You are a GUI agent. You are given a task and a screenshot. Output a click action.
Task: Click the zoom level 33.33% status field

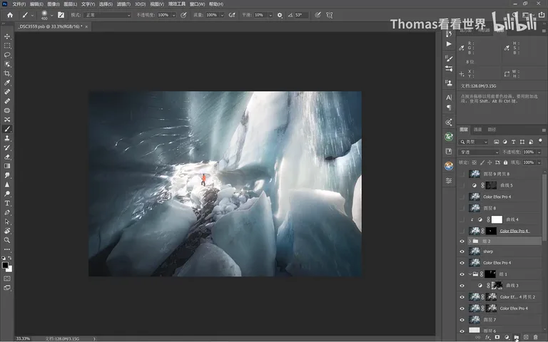coord(23,338)
